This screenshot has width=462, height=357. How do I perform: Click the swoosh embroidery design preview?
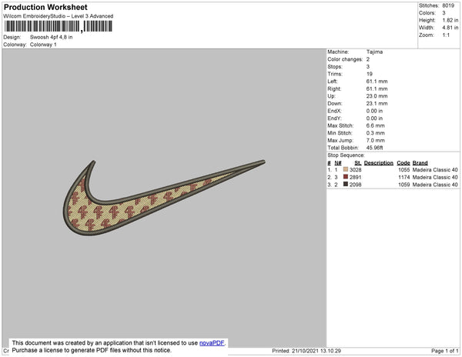tap(164, 198)
